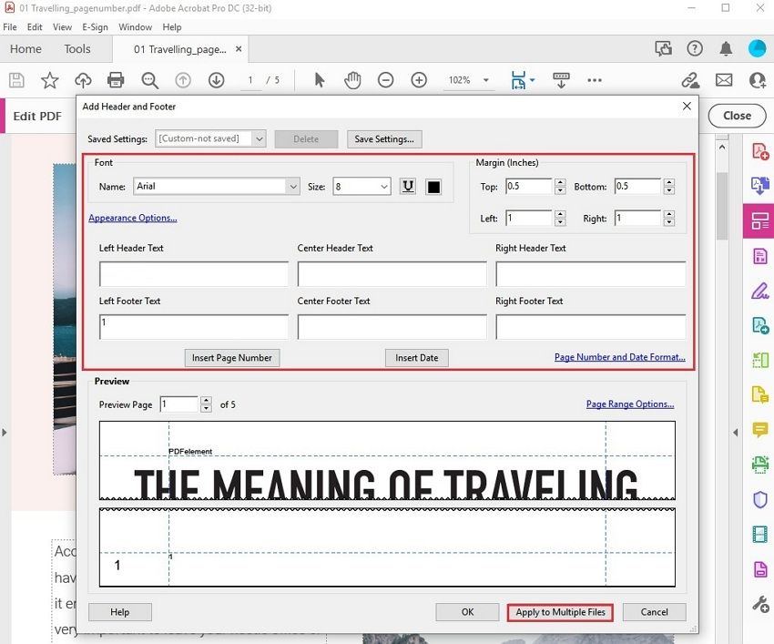Activate the Selection arrow tool
774x644 pixels.
tap(320, 80)
